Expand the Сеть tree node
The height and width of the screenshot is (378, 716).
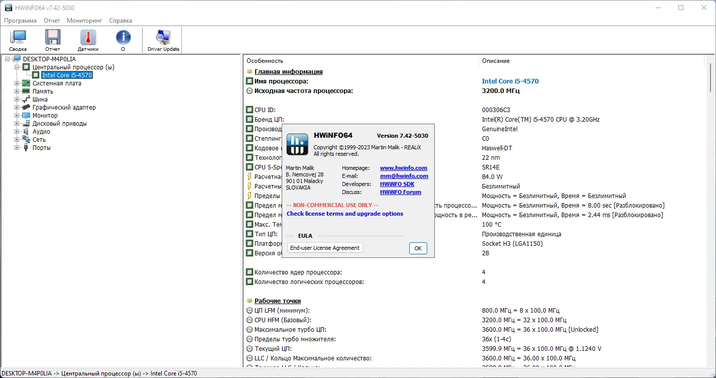pos(17,140)
